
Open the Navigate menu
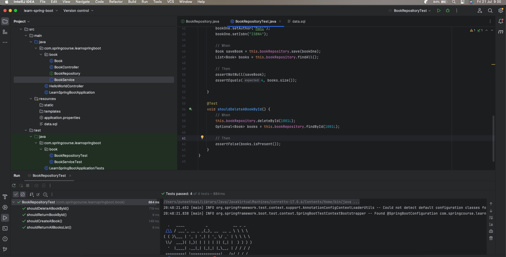(x=83, y=2)
